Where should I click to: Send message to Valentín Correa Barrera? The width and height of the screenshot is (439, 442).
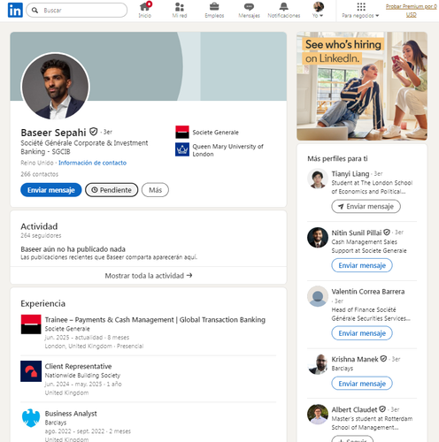point(362,333)
